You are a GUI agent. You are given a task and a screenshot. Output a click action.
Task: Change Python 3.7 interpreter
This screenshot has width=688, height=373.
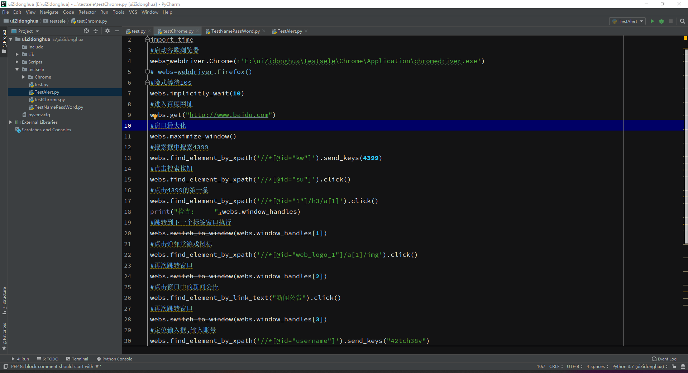point(640,367)
